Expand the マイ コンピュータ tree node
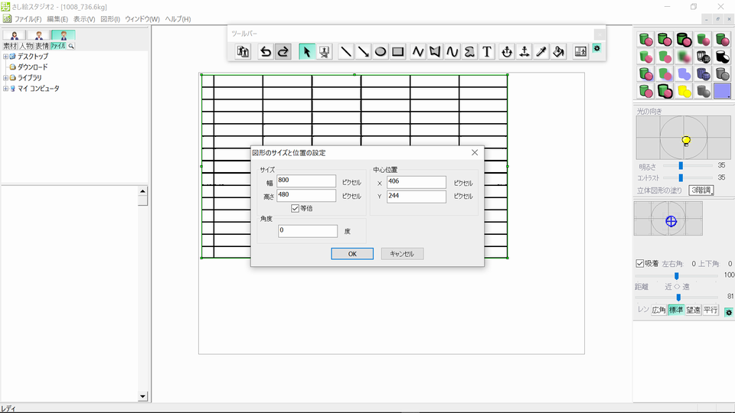This screenshot has height=413, width=735. pyautogui.click(x=5, y=89)
